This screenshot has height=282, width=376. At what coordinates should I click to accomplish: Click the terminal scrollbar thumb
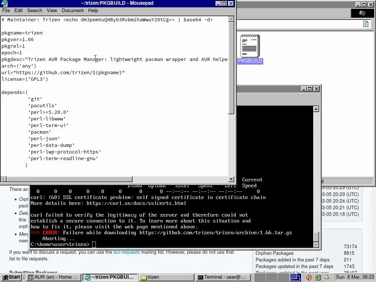[x=316, y=237]
